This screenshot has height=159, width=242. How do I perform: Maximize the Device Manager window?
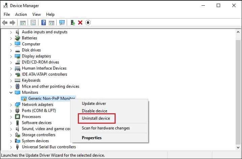tap(218, 5)
